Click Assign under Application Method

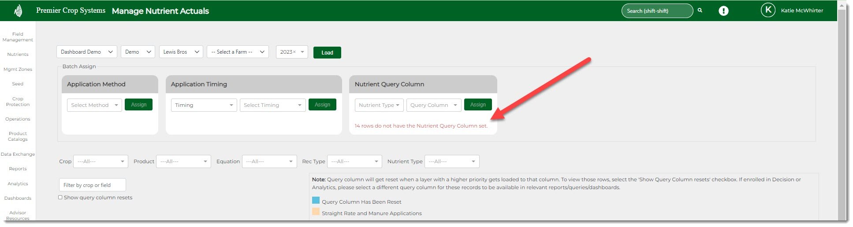(138, 105)
